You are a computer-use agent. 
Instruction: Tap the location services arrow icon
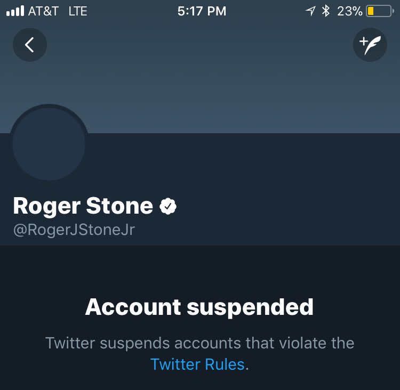310,11
